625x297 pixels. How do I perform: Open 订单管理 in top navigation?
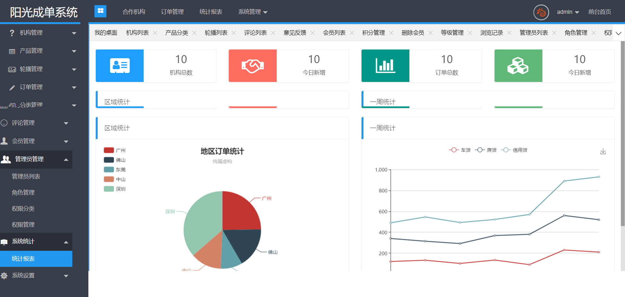point(172,12)
